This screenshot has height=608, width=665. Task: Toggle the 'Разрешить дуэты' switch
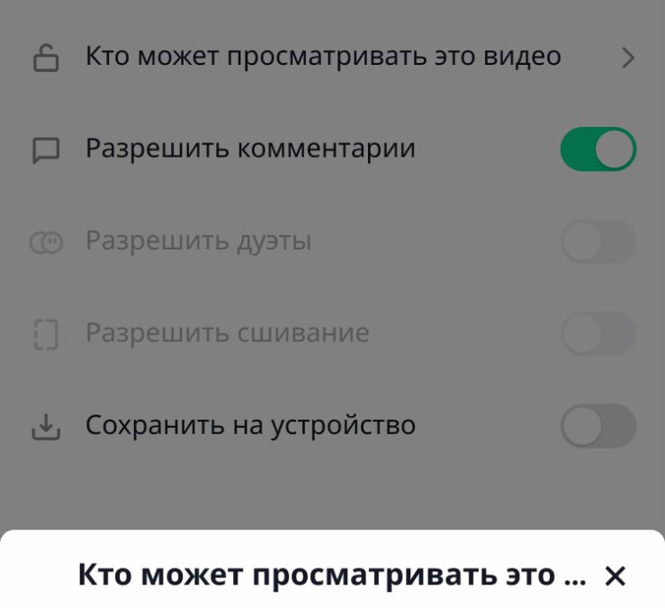pyautogui.click(x=598, y=241)
